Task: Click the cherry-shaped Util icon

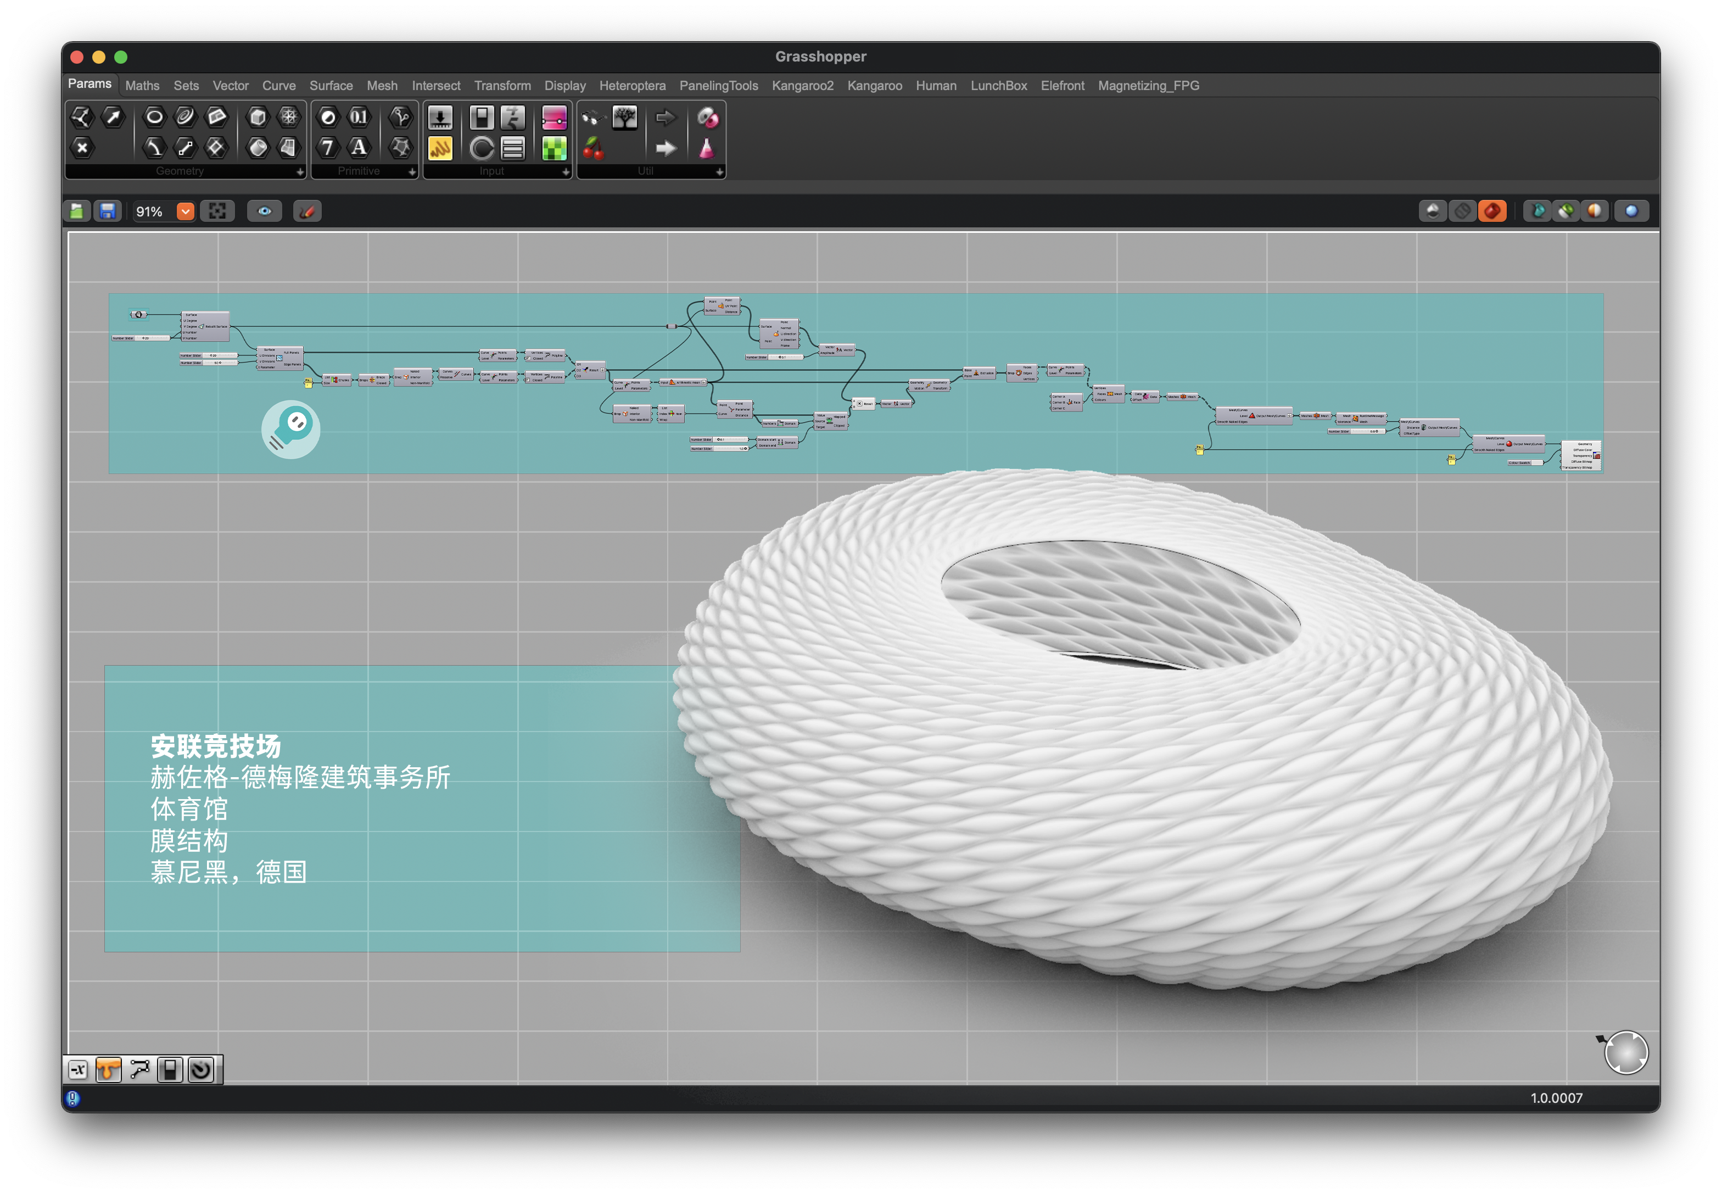Action: coord(593,148)
